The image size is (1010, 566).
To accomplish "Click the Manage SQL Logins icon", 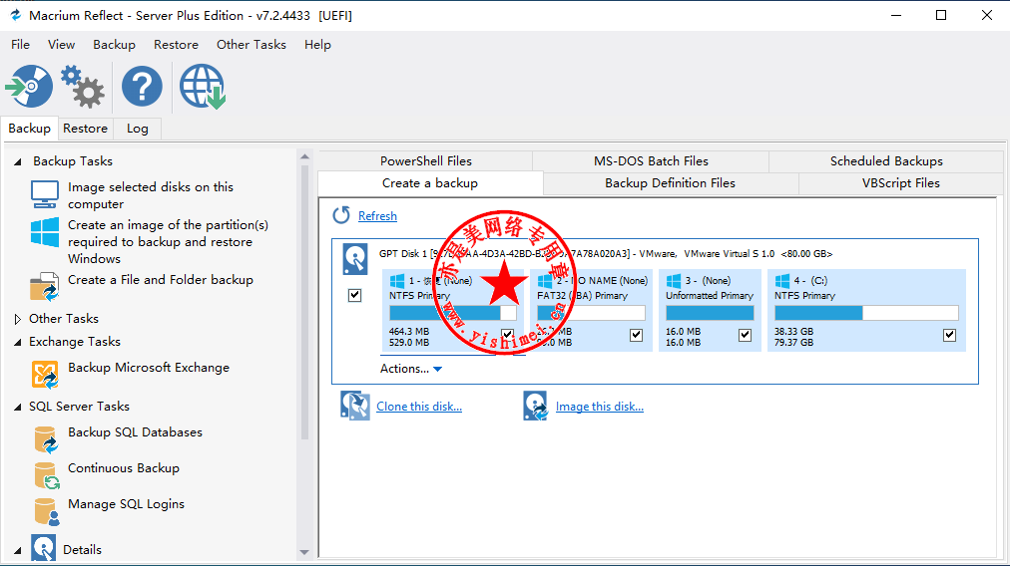I will tap(46, 511).
